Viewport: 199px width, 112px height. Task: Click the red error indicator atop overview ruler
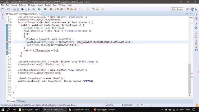(192, 18)
